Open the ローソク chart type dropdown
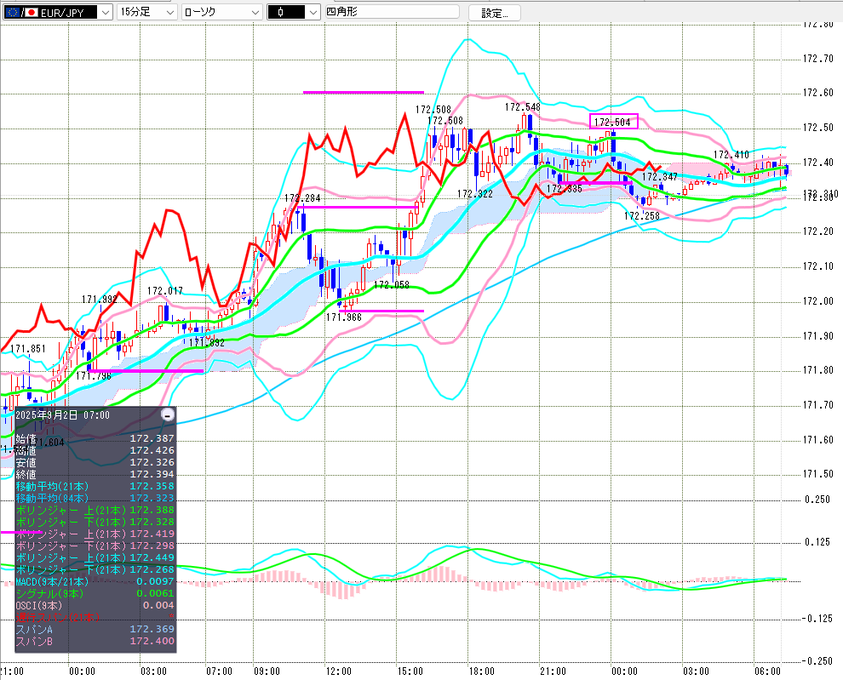Screen dimensions: 843x680 tap(221, 12)
